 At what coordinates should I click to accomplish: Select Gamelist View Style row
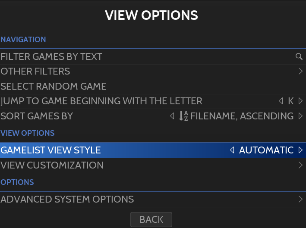(x=50, y=150)
